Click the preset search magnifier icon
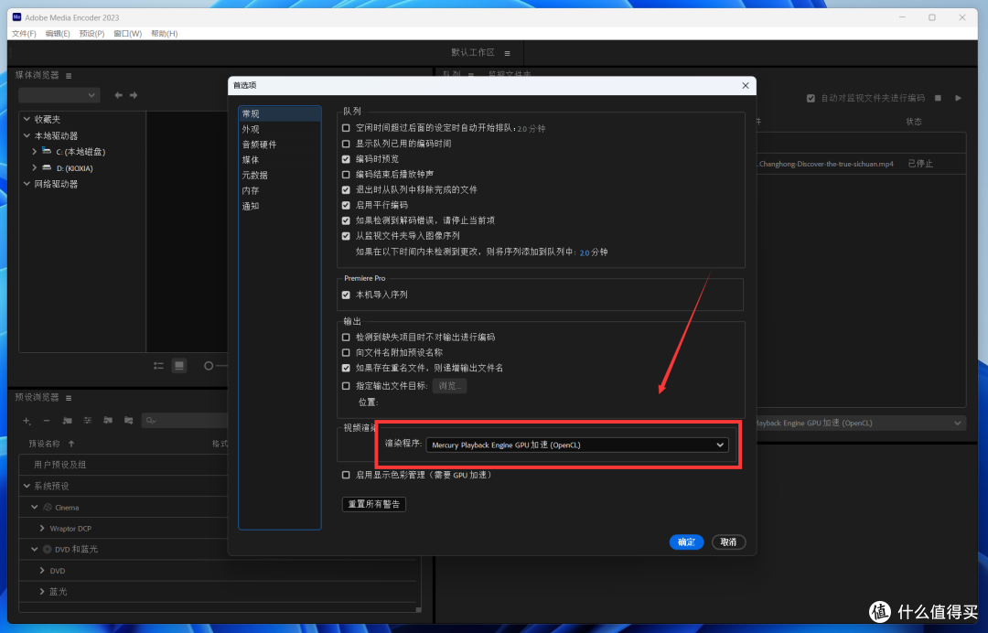988x633 pixels. [150, 420]
